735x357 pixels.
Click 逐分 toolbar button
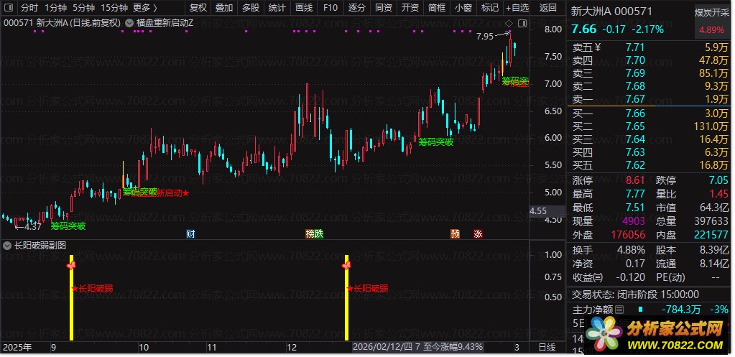coord(356,8)
